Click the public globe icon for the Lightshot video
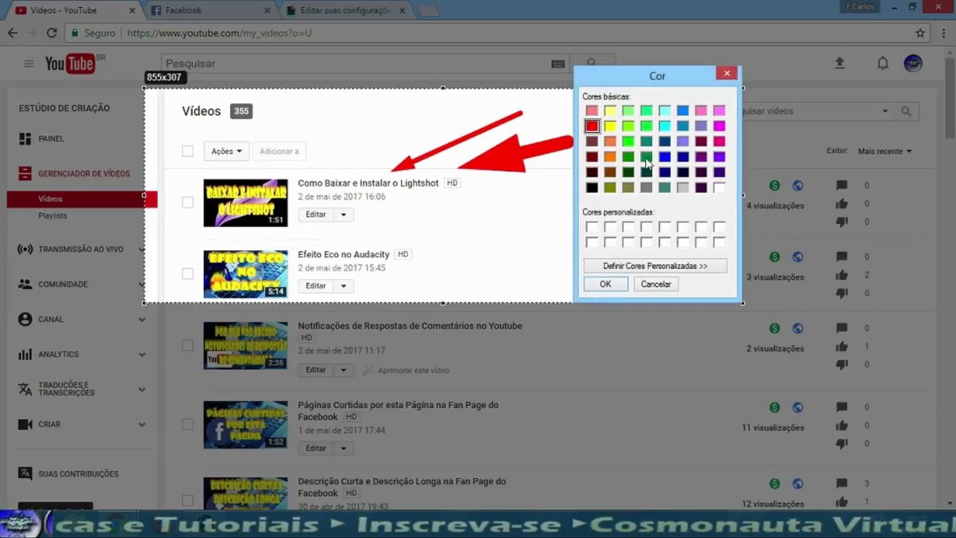Viewport: 956px width, 538px height. [798, 185]
